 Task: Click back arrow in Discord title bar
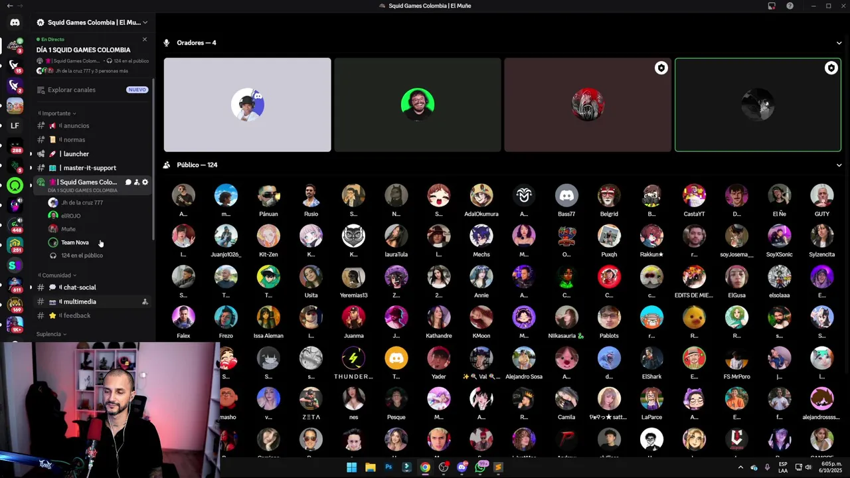click(9, 6)
